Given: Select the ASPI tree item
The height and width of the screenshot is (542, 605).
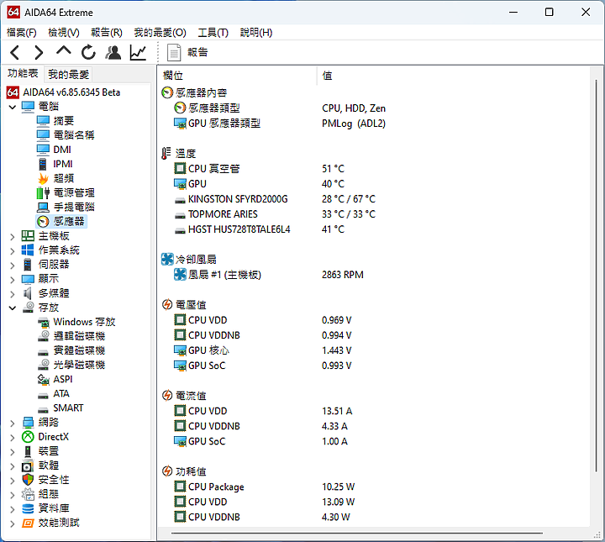Looking at the screenshot, I should [62, 379].
